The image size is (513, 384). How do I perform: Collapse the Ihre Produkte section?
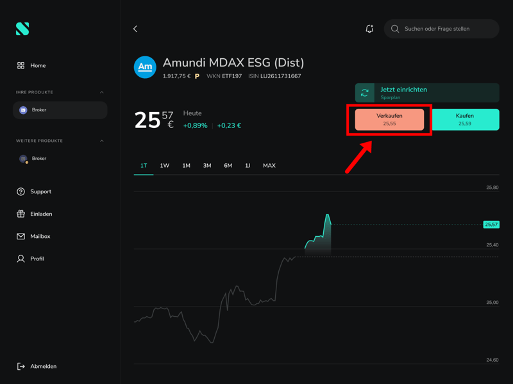tap(102, 92)
